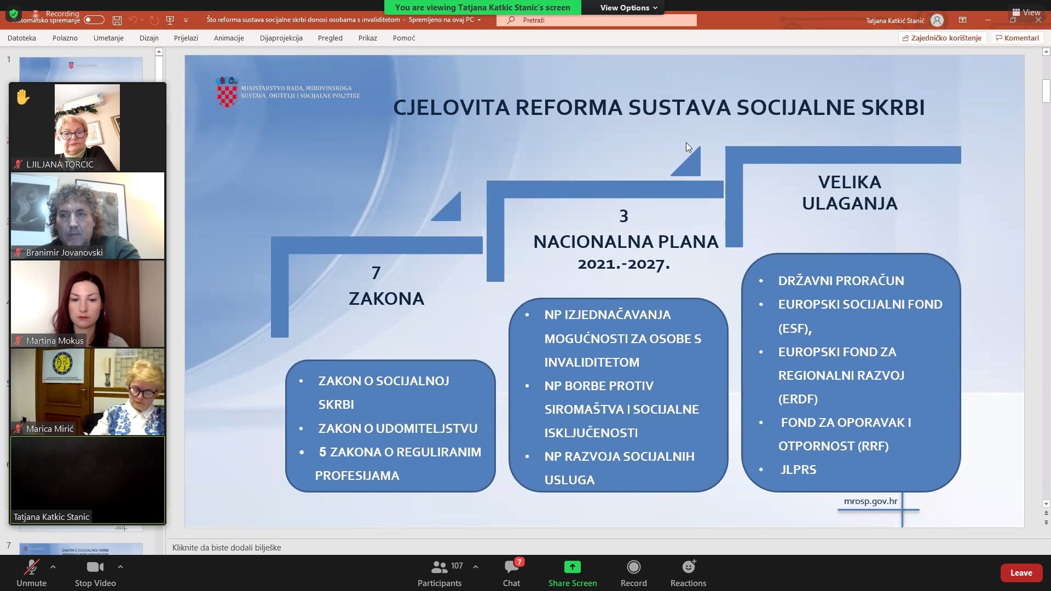This screenshot has height=591, width=1051.
Task: Click the undo arrow in PowerPoint toolbar
Action: [x=132, y=20]
